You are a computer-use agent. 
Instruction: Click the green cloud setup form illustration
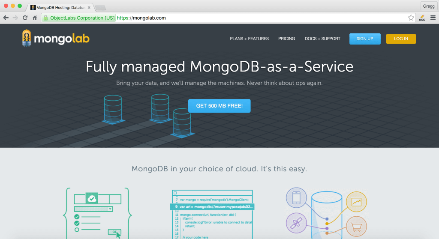97,213
